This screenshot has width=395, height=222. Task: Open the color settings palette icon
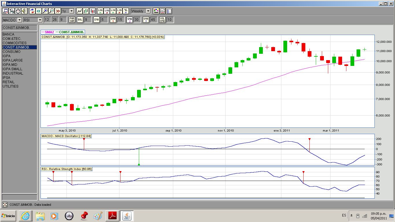click(x=156, y=11)
